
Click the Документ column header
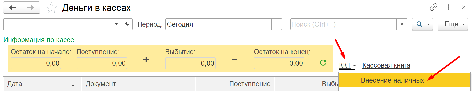138,84
